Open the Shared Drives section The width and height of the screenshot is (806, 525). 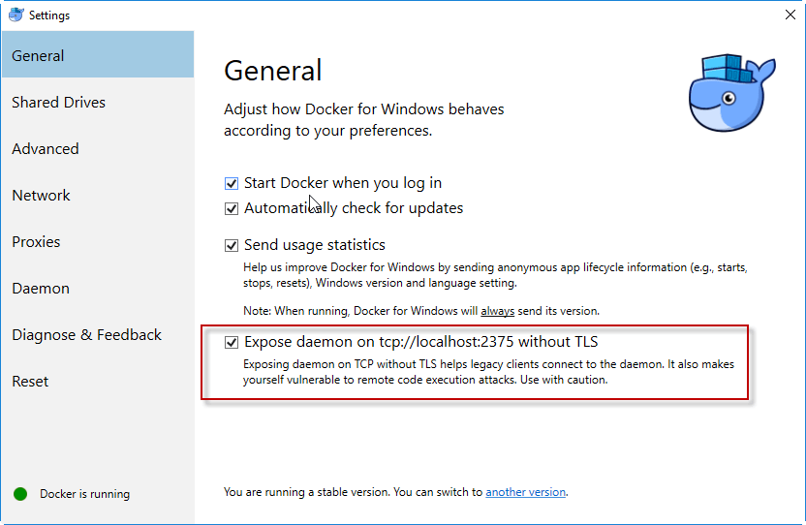pyautogui.click(x=58, y=103)
